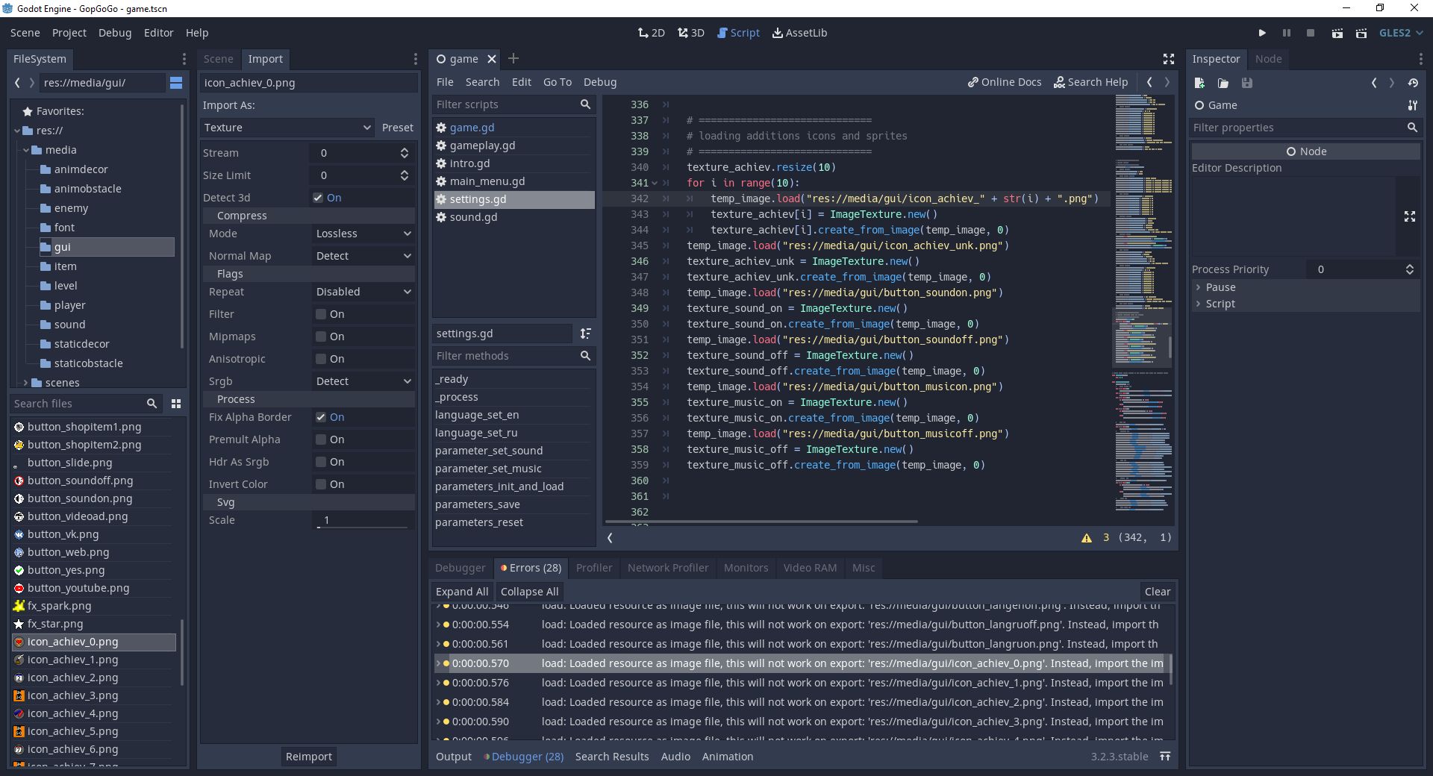
Task: Toggle distraction-free mode in script editor
Action: pyautogui.click(x=1169, y=59)
